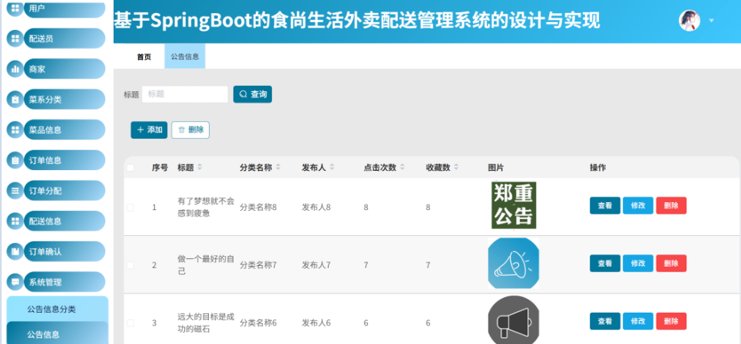
Task: Focus the 标题 search input field
Action: pos(185,94)
